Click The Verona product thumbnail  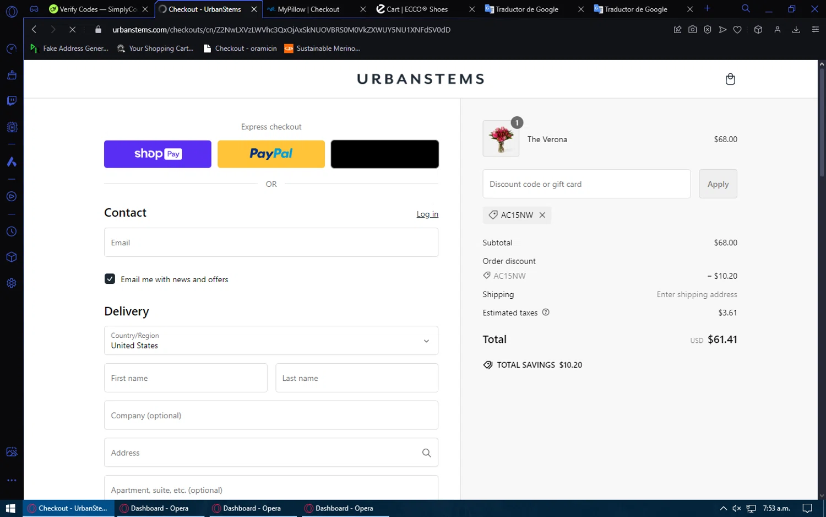(x=501, y=139)
